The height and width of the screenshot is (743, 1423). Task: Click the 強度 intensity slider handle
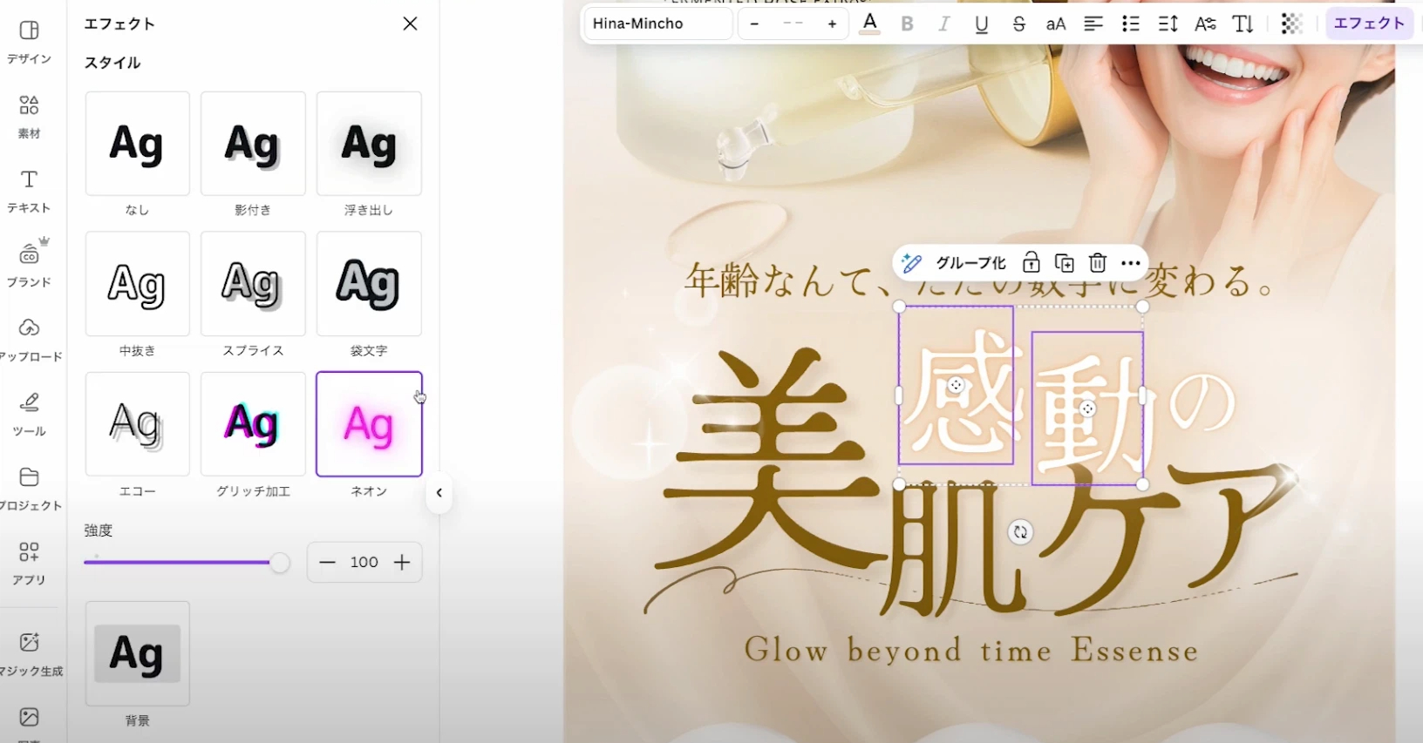coord(279,563)
